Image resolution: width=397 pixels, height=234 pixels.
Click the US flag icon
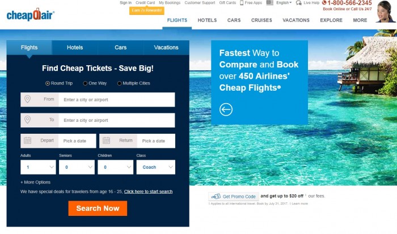[270, 3]
